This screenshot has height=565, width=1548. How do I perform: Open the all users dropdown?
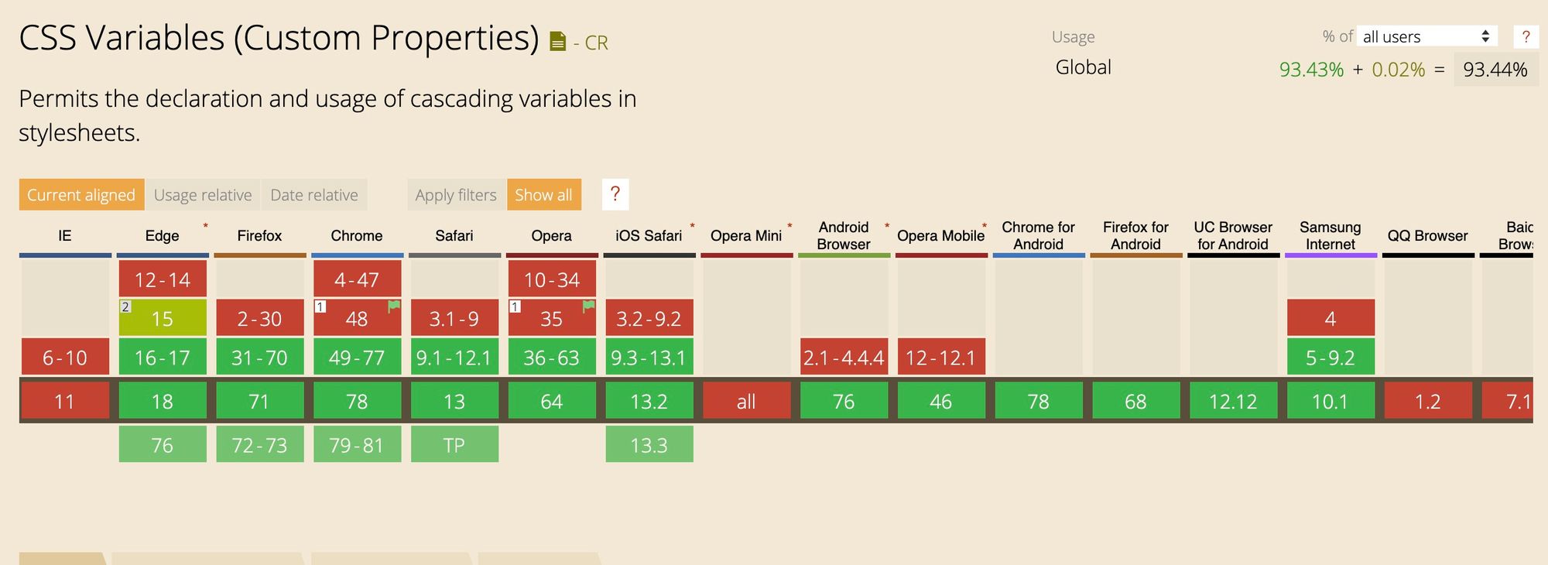[1427, 36]
